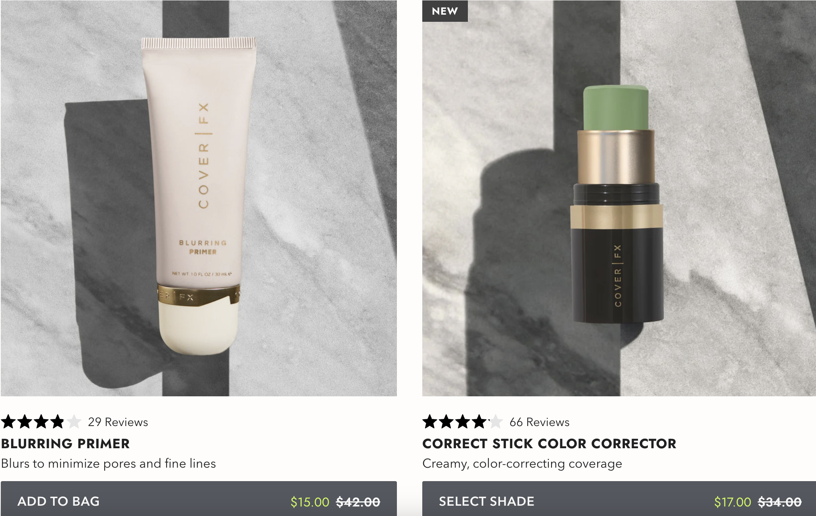Viewport: 816px width, 516px height.
Task: Click the crossed-out $42.00 price
Action: (x=358, y=502)
